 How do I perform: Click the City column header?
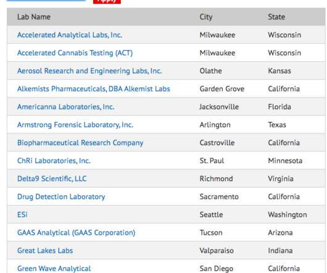point(206,17)
